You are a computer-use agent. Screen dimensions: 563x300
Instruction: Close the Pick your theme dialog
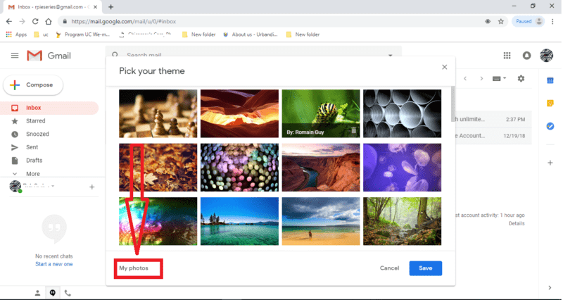pos(445,67)
